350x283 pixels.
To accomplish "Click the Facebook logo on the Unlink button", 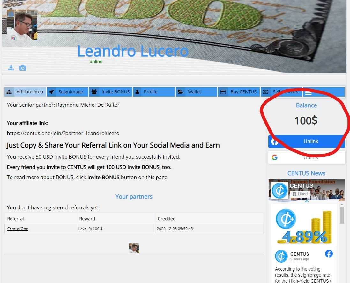I will (275, 141).
